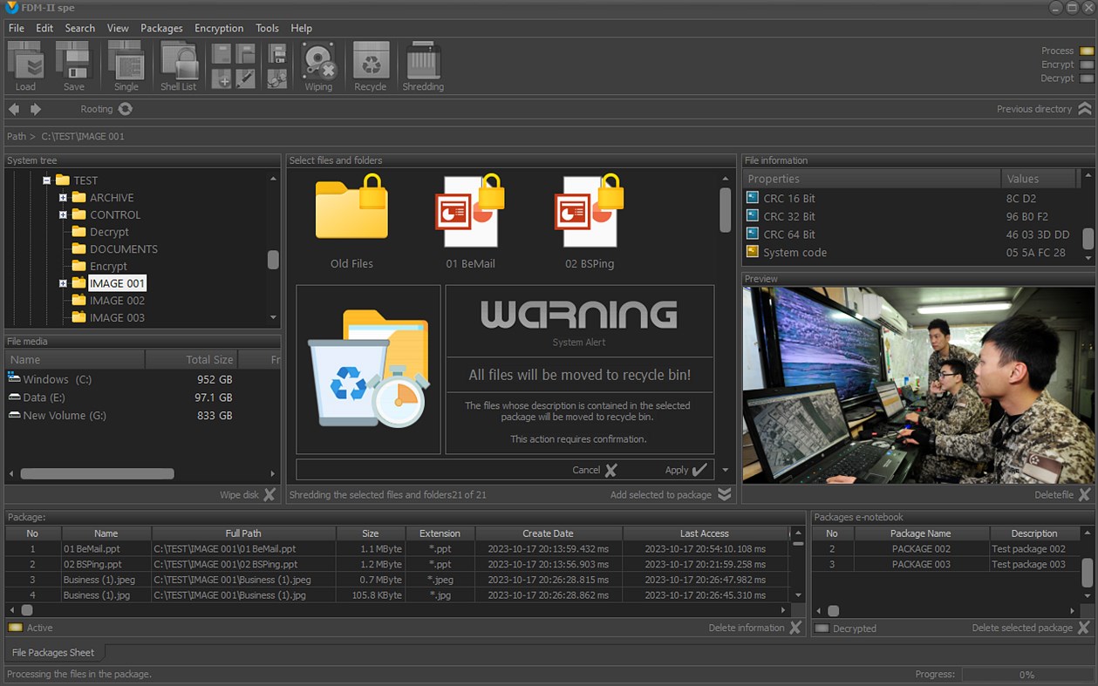Viewport: 1098px width, 686px height.
Task: Click the small pencil edit icon
Action: coord(245,78)
